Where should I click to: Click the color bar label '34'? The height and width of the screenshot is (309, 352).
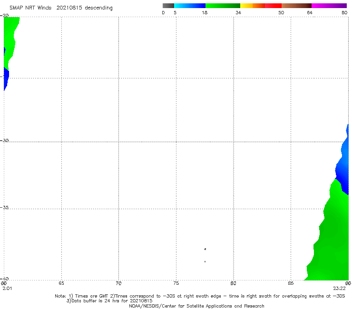click(x=238, y=13)
